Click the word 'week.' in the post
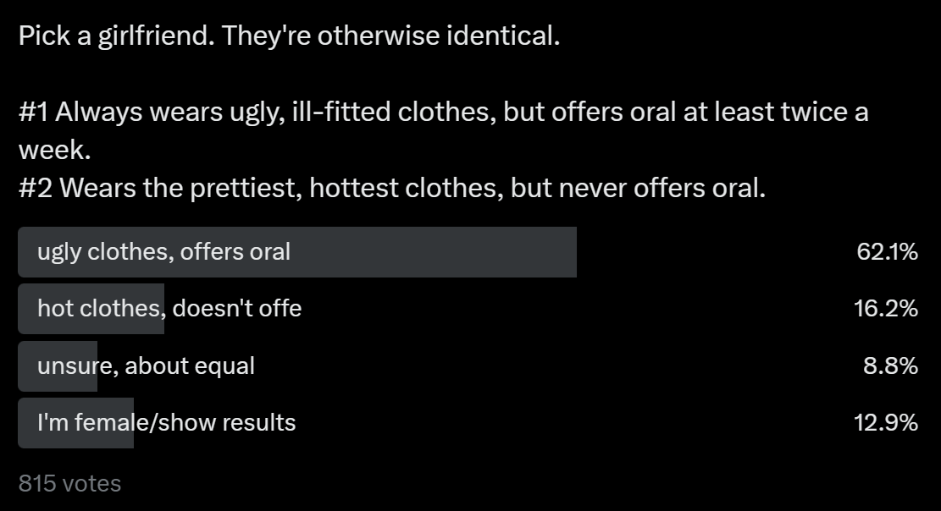The image size is (941, 511). pos(54,150)
